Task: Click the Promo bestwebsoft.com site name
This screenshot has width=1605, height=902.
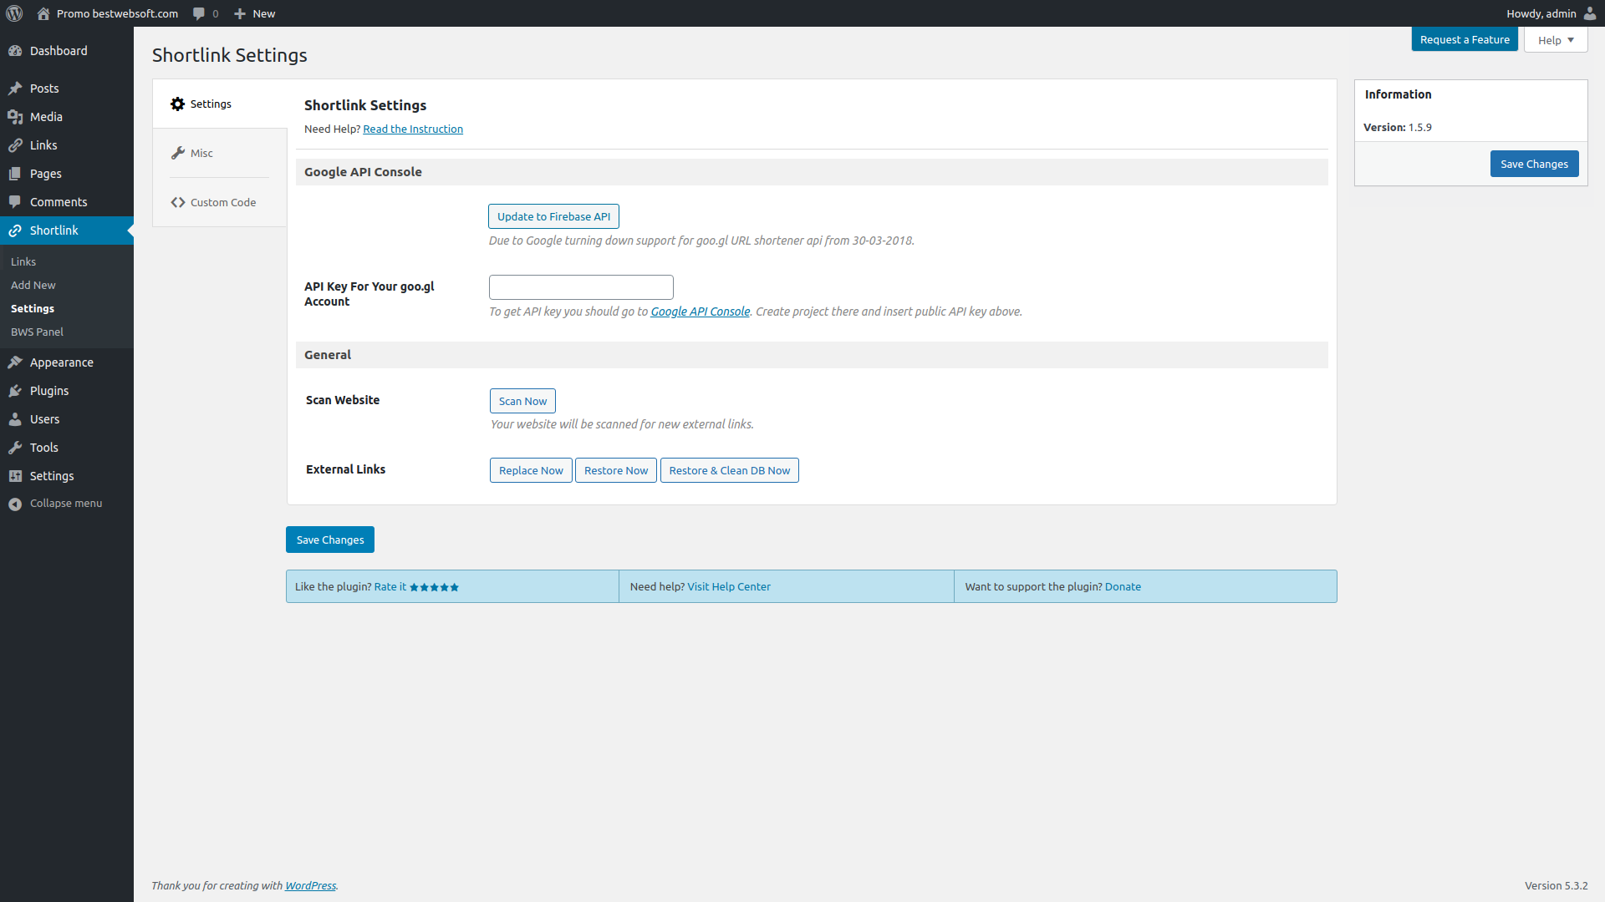Action: (117, 13)
